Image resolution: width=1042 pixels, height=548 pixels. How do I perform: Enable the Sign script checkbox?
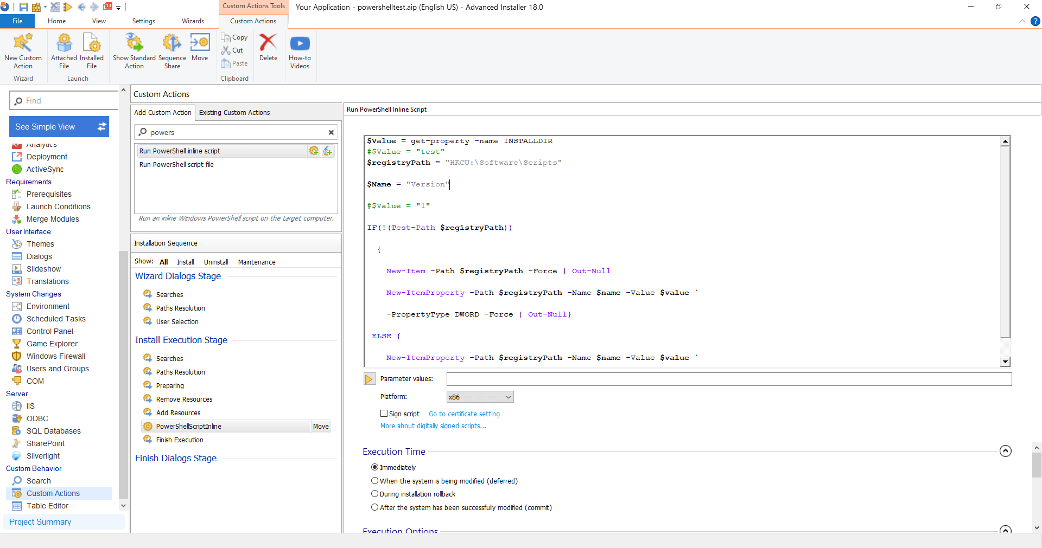point(384,414)
